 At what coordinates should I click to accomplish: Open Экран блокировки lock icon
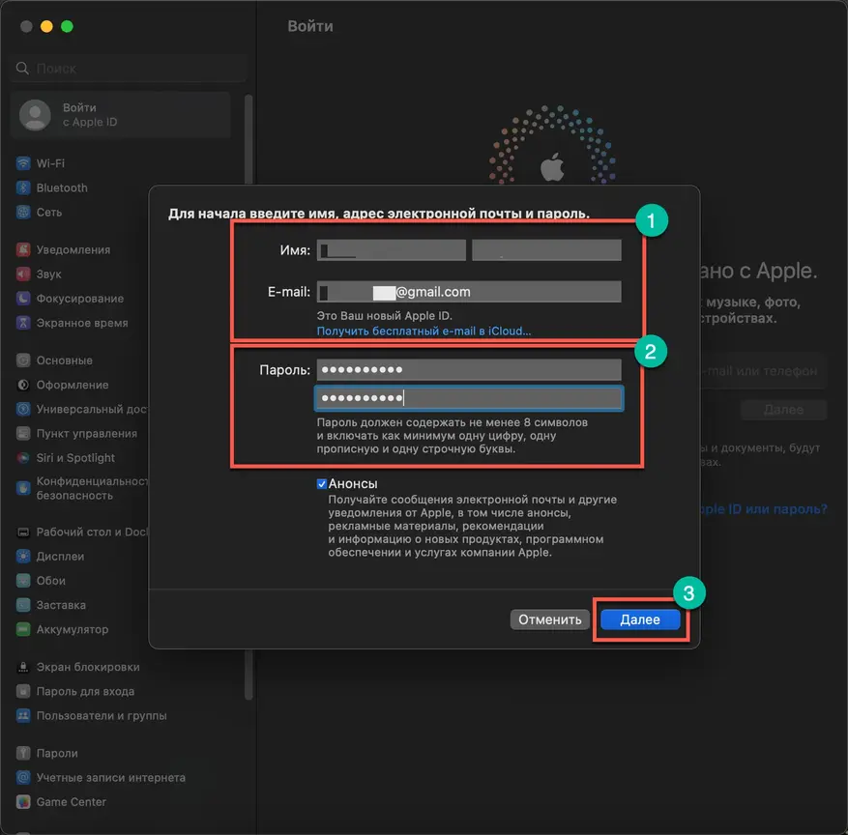pyautogui.click(x=23, y=667)
